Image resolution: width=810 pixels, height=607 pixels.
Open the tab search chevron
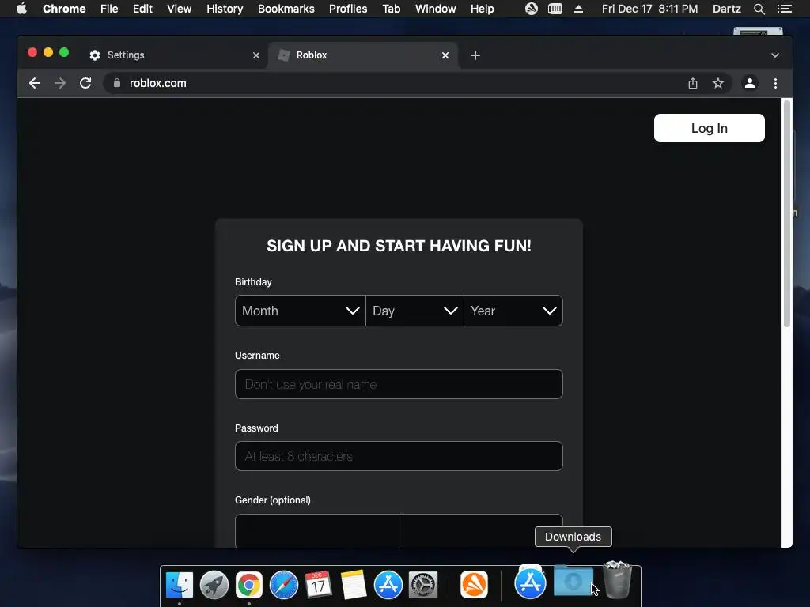point(775,55)
